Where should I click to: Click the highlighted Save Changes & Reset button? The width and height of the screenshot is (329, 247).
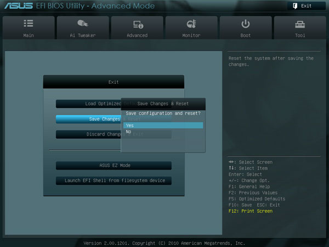[88, 119]
